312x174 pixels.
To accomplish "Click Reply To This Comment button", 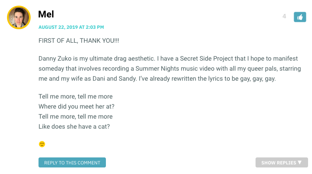I will pos(72,163).
